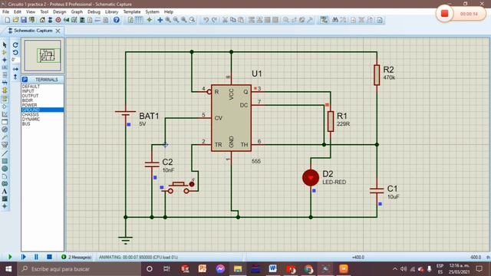
Task: Open Word from the taskbar
Action: (272, 269)
